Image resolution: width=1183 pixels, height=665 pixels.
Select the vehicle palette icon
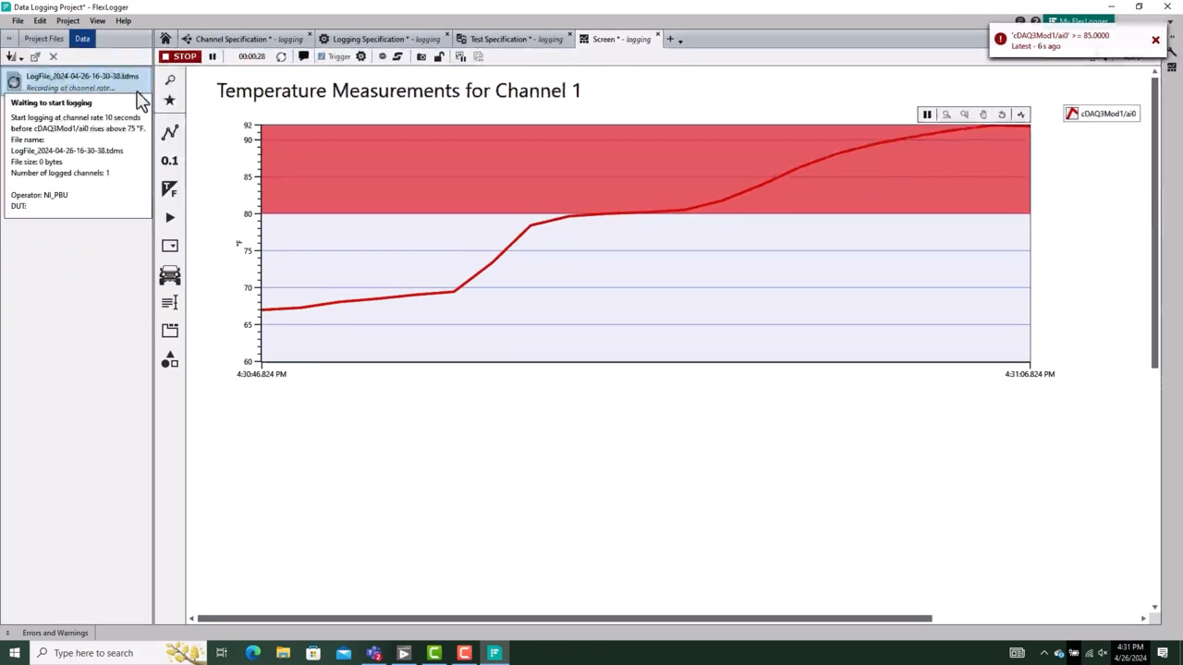(169, 274)
